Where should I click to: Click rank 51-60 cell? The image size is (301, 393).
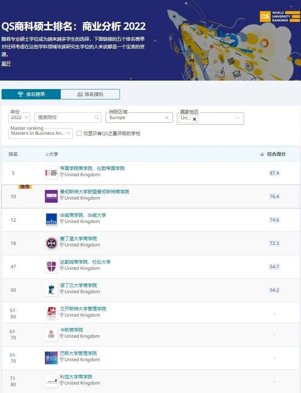click(13, 313)
